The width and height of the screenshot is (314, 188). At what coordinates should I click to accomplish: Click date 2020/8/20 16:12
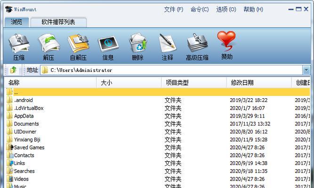point(249,132)
